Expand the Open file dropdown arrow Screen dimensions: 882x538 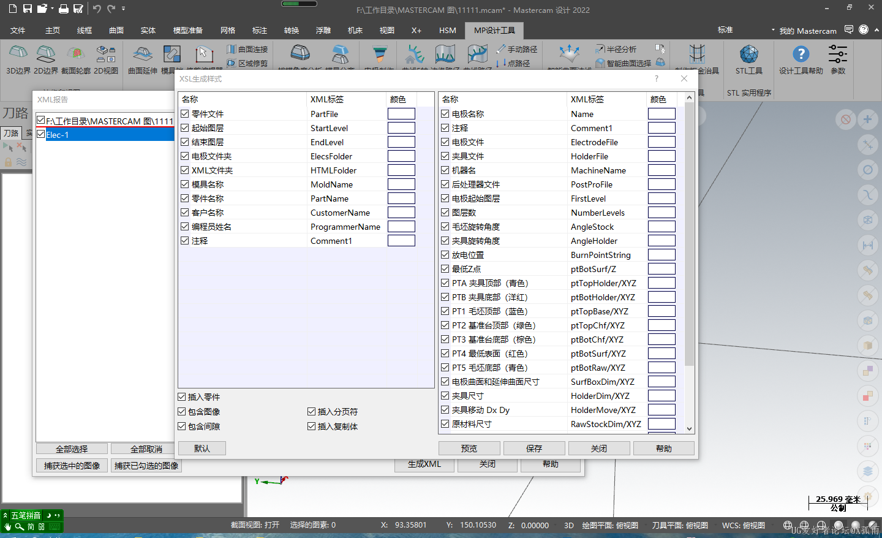click(x=51, y=9)
